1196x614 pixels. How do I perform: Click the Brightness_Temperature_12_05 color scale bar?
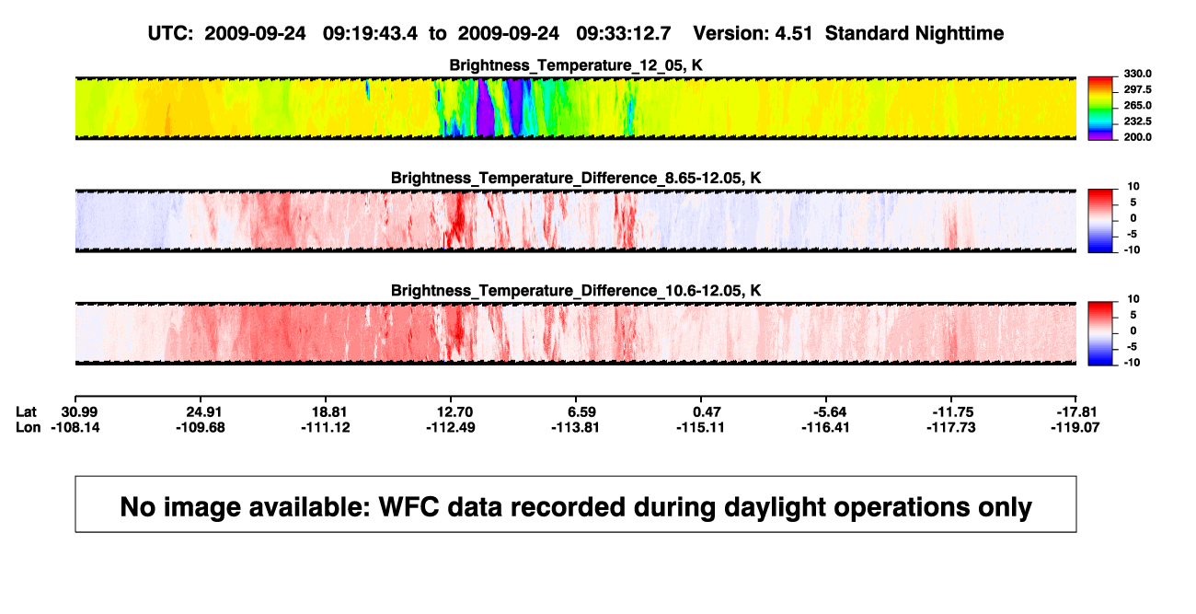click(x=1100, y=109)
